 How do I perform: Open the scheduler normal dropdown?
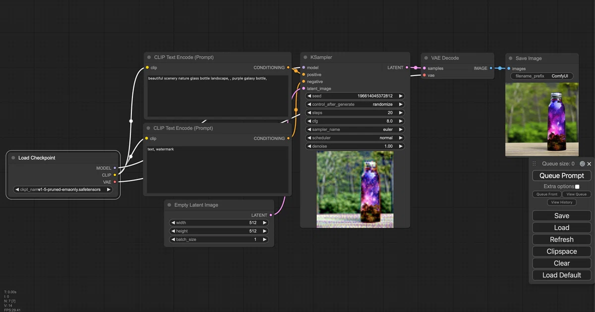point(355,138)
